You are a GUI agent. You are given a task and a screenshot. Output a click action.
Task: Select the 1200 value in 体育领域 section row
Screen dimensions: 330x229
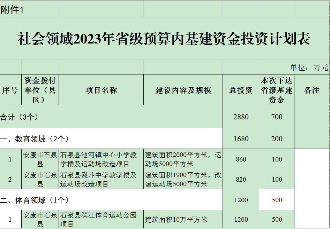pyautogui.click(x=241, y=200)
